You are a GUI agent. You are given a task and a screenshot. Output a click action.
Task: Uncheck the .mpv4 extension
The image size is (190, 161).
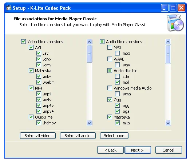click(x=39, y=111)
